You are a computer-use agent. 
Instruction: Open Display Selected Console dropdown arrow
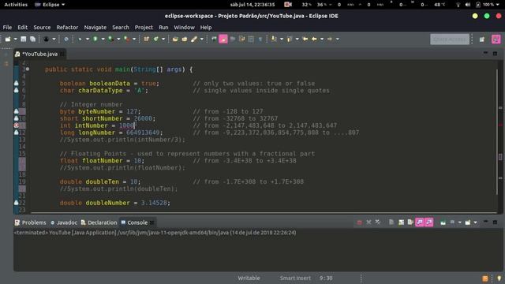[459, 222]
